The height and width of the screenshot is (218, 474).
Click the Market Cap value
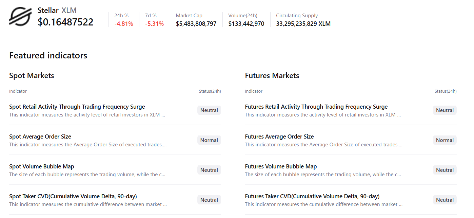[196, 24]
